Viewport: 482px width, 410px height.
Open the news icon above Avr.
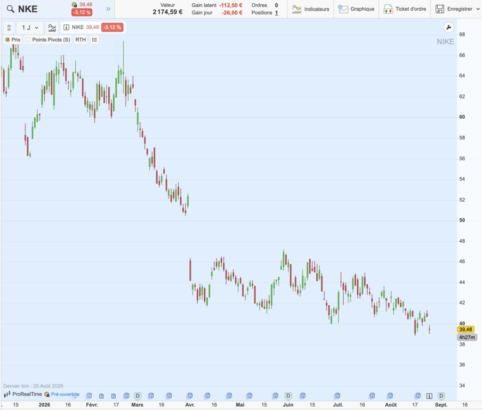pyautogui.click(x=190, y=395)
